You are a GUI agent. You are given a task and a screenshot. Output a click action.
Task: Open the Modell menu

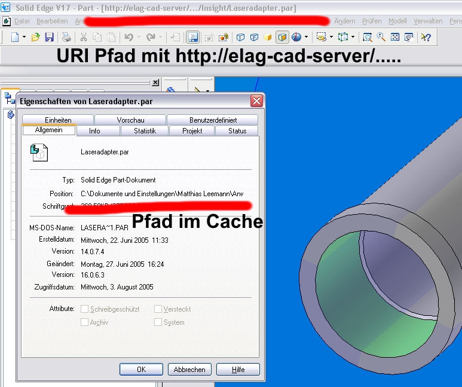[397, 22]
